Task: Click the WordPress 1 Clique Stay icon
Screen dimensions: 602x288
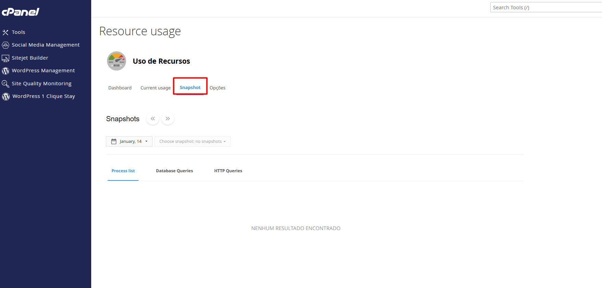Action: click(x=6, y=97)
